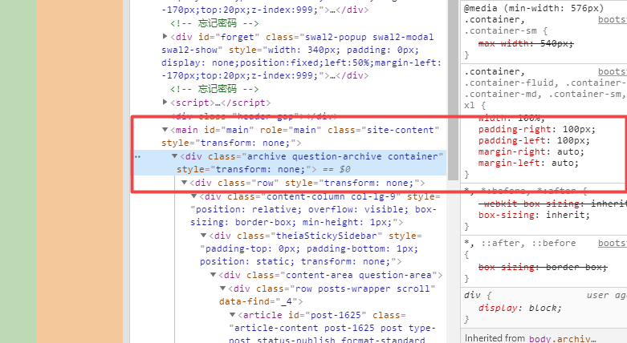Viewport: 627px width, 343px height.
Task: Open the three-dot actions for selected node
Action: coord(137,156)
